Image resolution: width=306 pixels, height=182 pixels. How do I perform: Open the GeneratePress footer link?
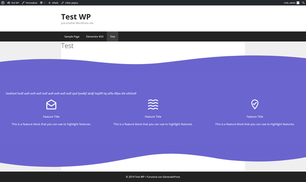coord(171,177)
